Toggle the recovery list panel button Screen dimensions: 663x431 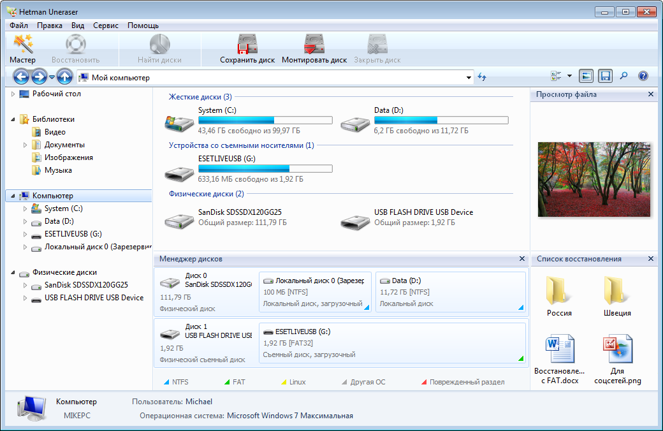[x=605, y=77]
